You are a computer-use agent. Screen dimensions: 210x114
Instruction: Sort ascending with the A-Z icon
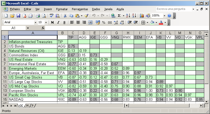[128, 16]
